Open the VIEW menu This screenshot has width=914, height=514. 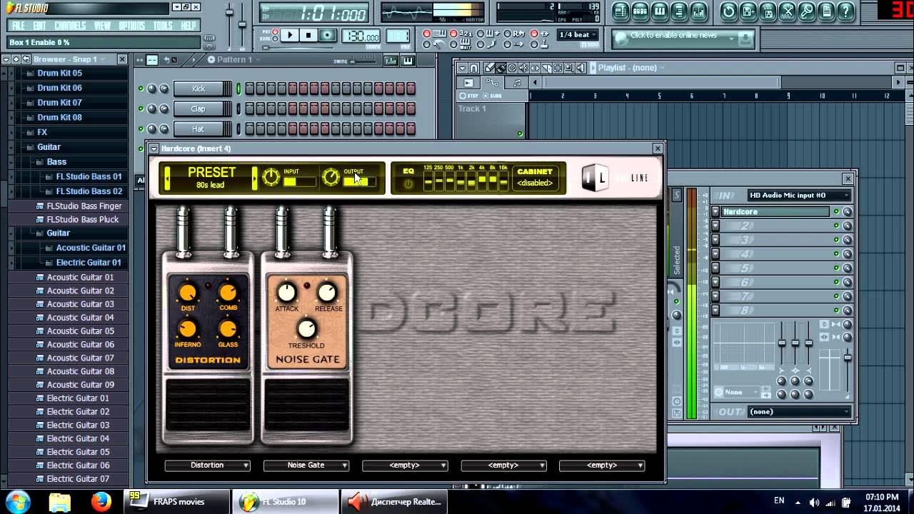click(102, 26)
